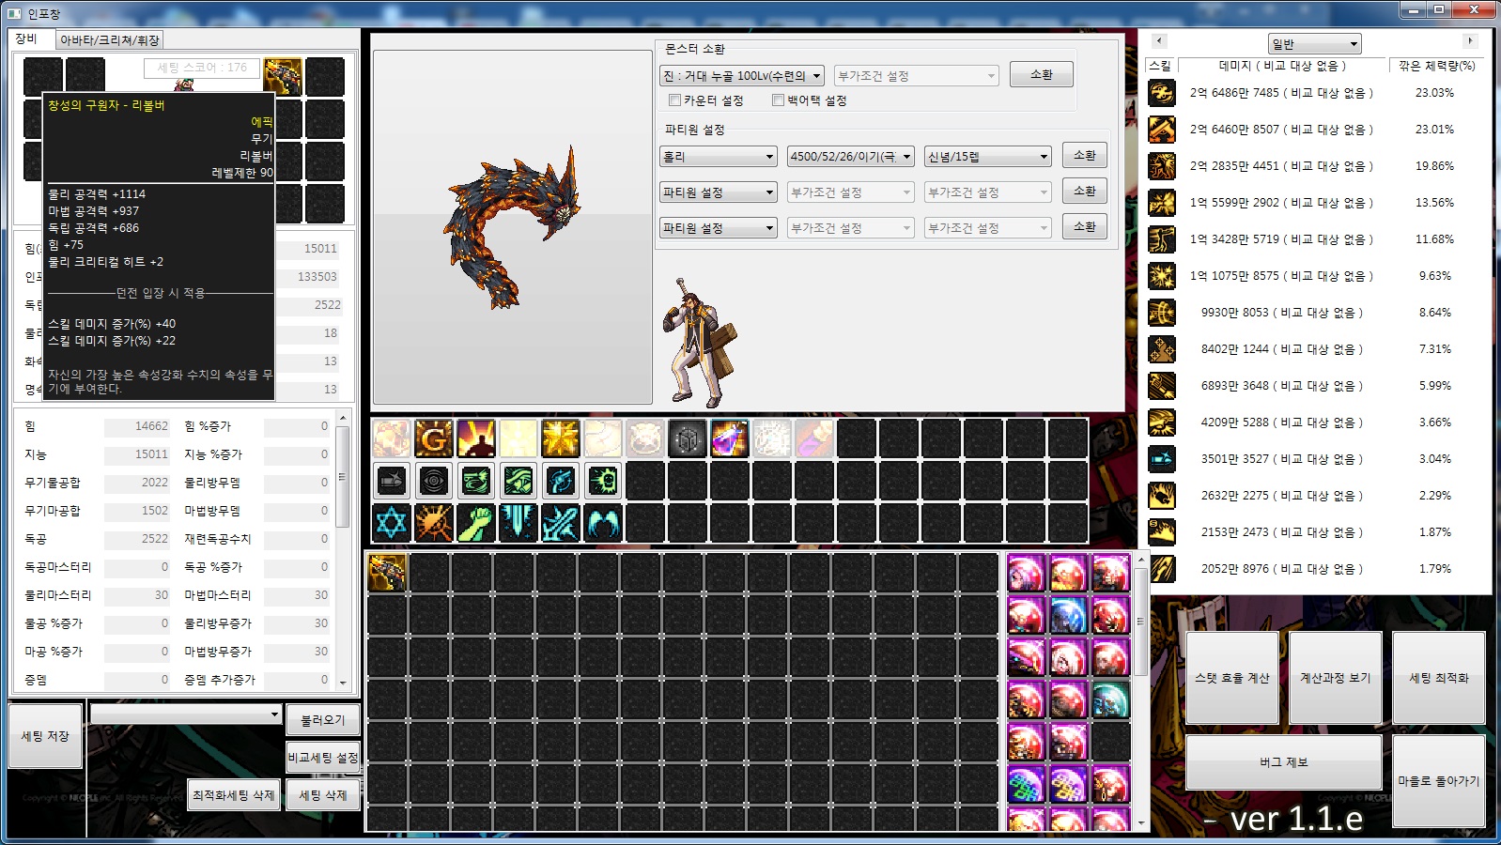The height and width of the screenshot is (845, 1501).
Task: Click the 힘 value field showing 14662
Action: (137, 426)
